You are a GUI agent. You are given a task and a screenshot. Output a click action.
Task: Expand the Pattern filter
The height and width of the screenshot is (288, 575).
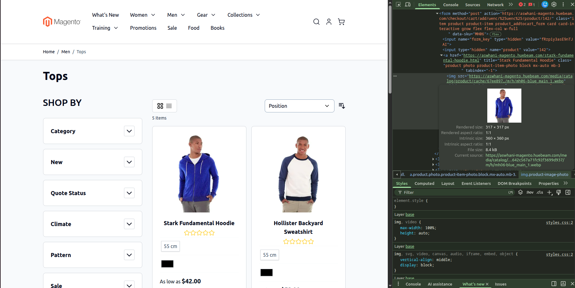[129, 255]
